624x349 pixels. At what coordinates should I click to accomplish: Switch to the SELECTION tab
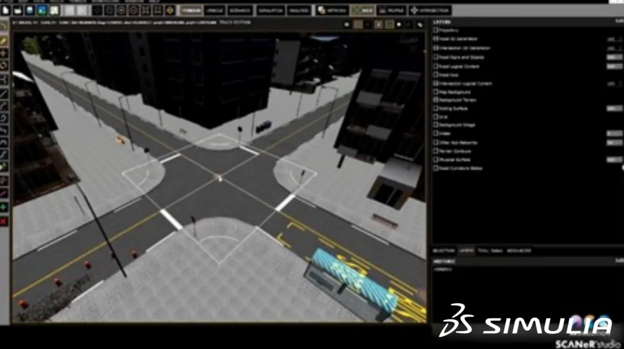[444, 251]
